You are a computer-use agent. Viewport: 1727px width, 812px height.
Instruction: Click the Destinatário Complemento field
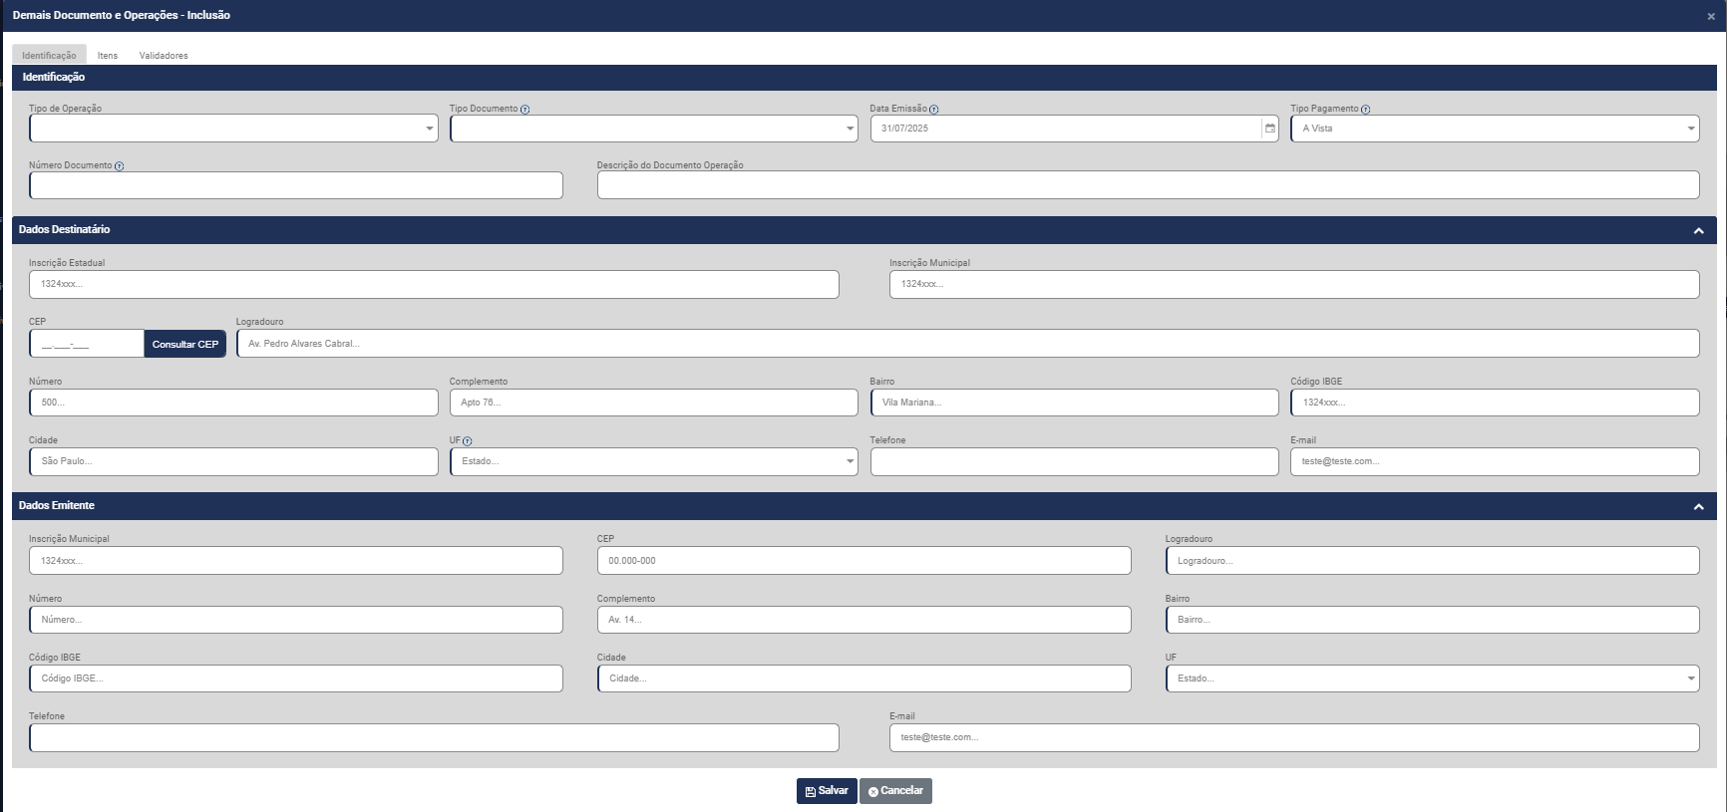(654, 403)
